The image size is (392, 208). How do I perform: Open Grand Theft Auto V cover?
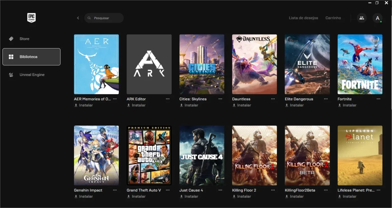point(149,155)
